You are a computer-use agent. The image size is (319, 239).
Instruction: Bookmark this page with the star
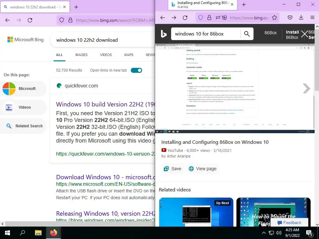pyautogui.click(x=274, y=18)
